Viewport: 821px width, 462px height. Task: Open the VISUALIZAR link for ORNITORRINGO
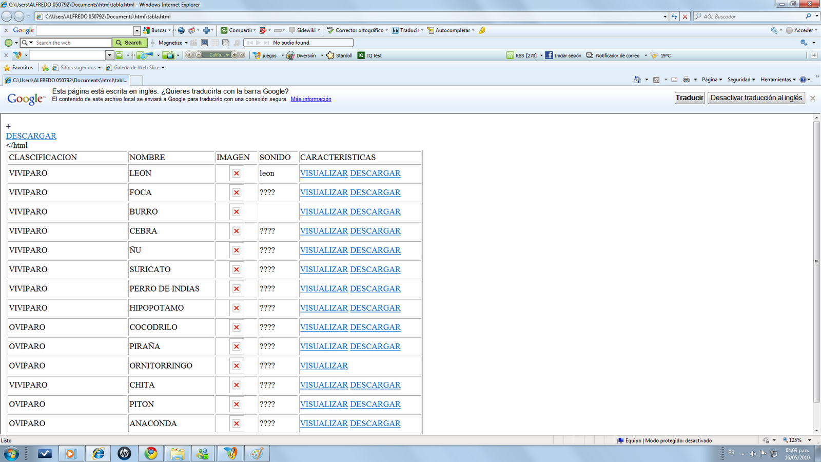tap(324, 366)
